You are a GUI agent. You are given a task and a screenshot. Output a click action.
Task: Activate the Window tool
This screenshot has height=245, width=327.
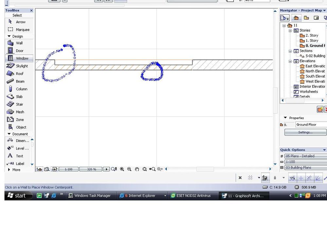coord(19,58)
